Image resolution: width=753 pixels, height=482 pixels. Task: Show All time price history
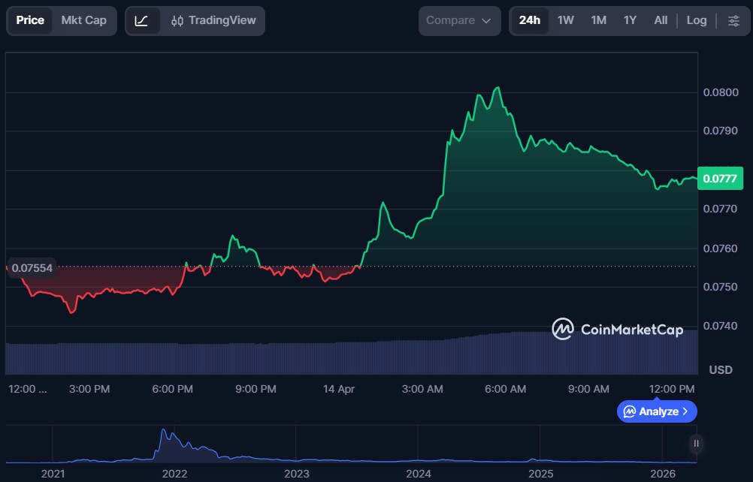click(661, 20)
